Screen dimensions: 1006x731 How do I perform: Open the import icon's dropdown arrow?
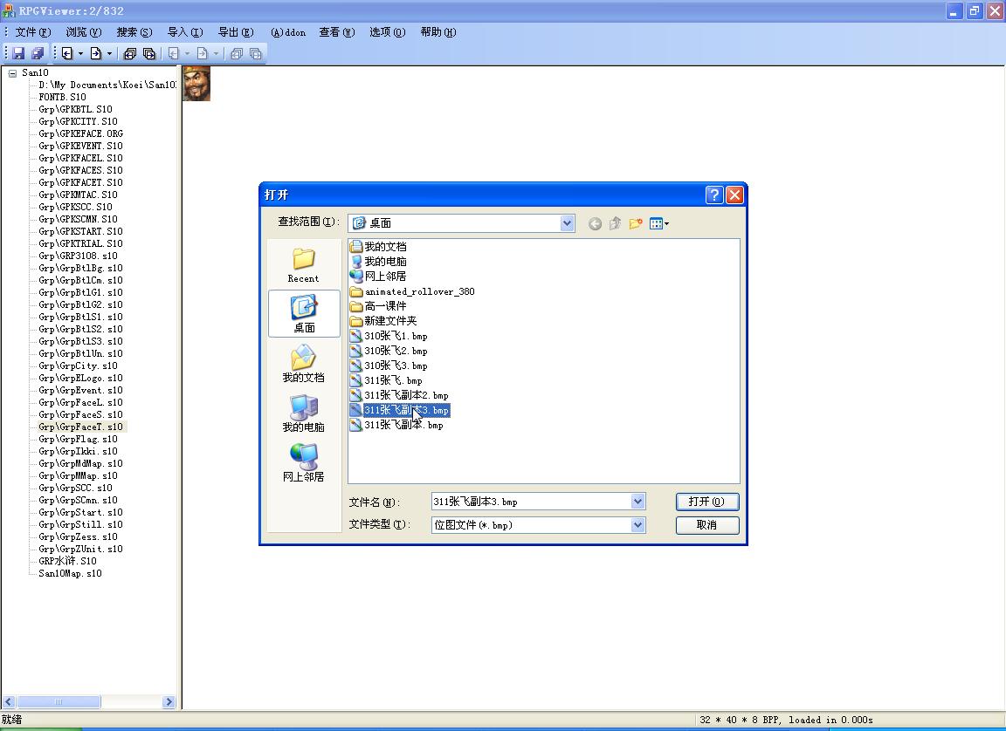coord(81,54)
